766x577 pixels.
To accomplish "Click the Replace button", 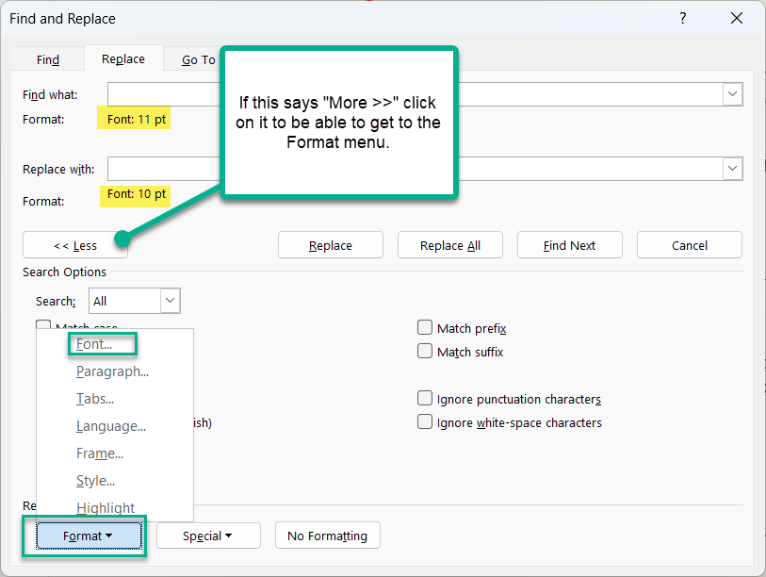I will click(331, 245).
